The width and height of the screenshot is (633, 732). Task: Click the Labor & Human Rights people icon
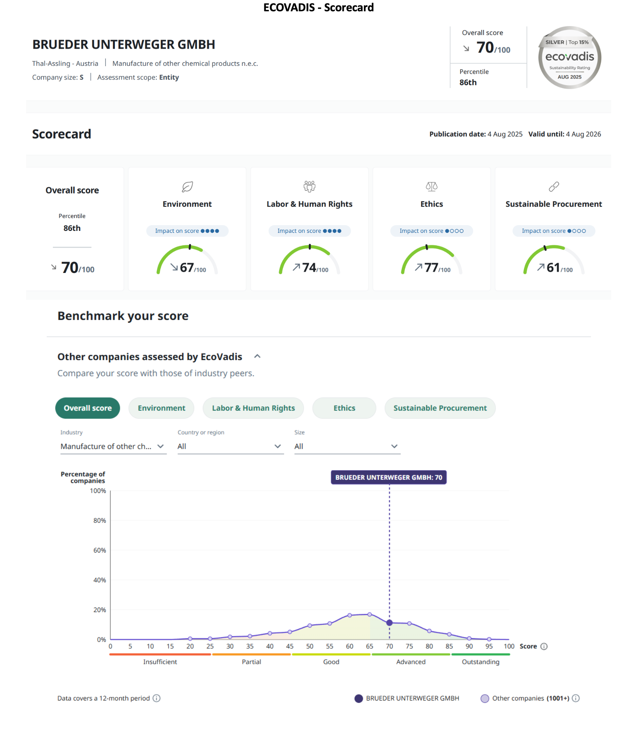click(309, 187)
